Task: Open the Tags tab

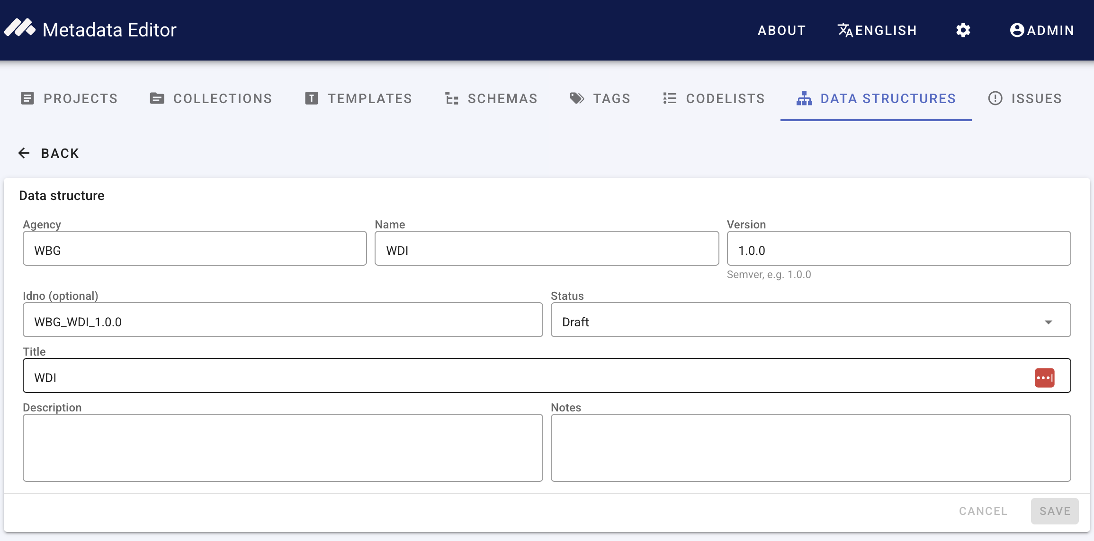Action: (600, 98)
